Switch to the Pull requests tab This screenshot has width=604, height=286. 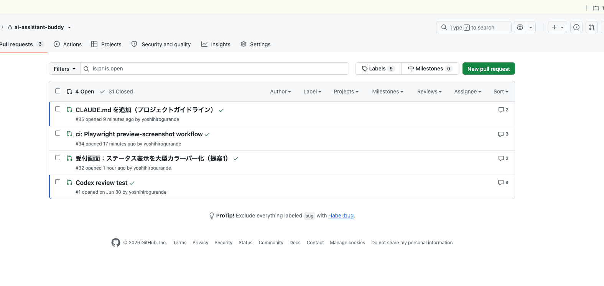pos(21,44)
